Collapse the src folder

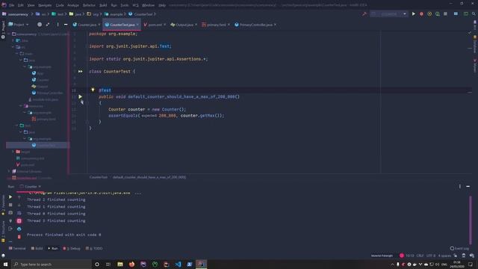click(x=13, y=47)
